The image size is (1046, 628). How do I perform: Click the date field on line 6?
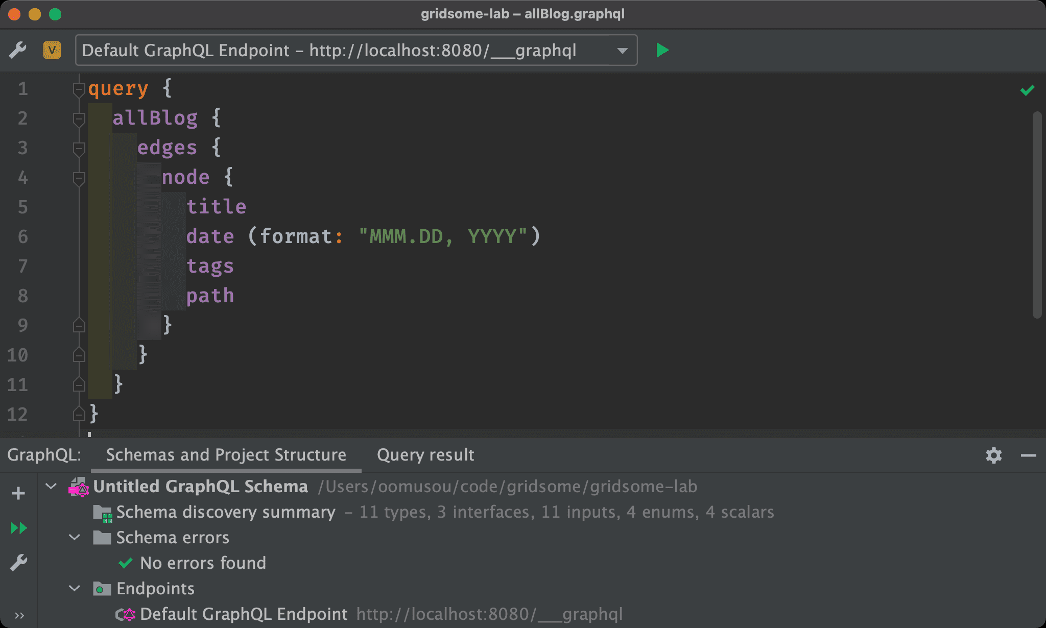[x=210, y=237]
